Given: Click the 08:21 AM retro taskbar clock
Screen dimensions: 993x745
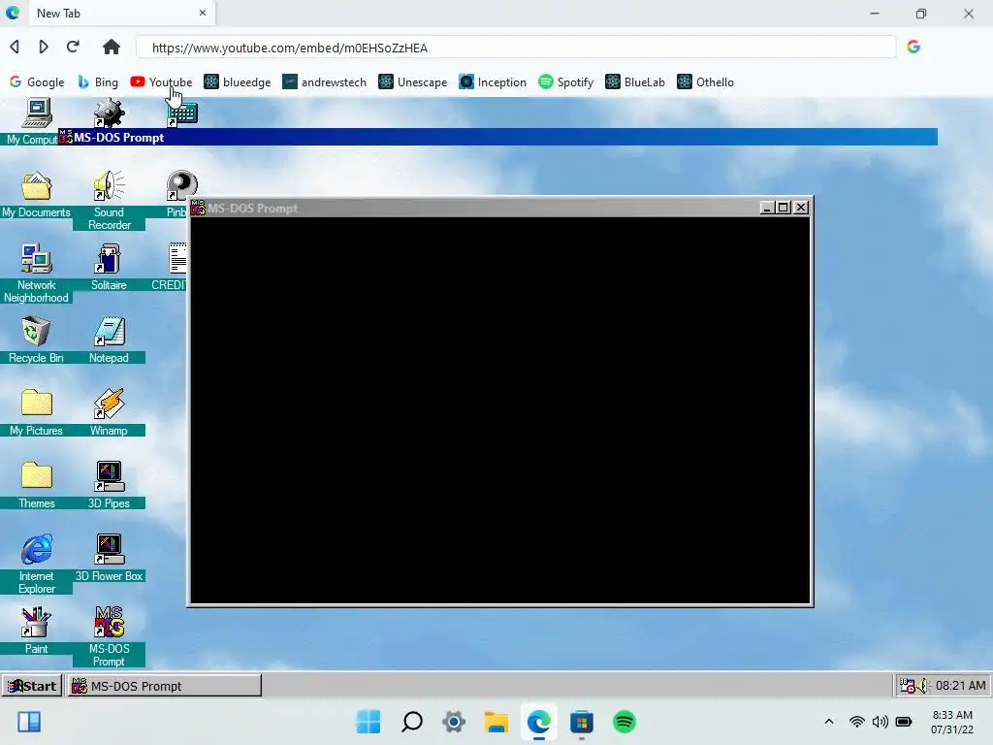Looking at the screenshot, I should click(960, 686).
